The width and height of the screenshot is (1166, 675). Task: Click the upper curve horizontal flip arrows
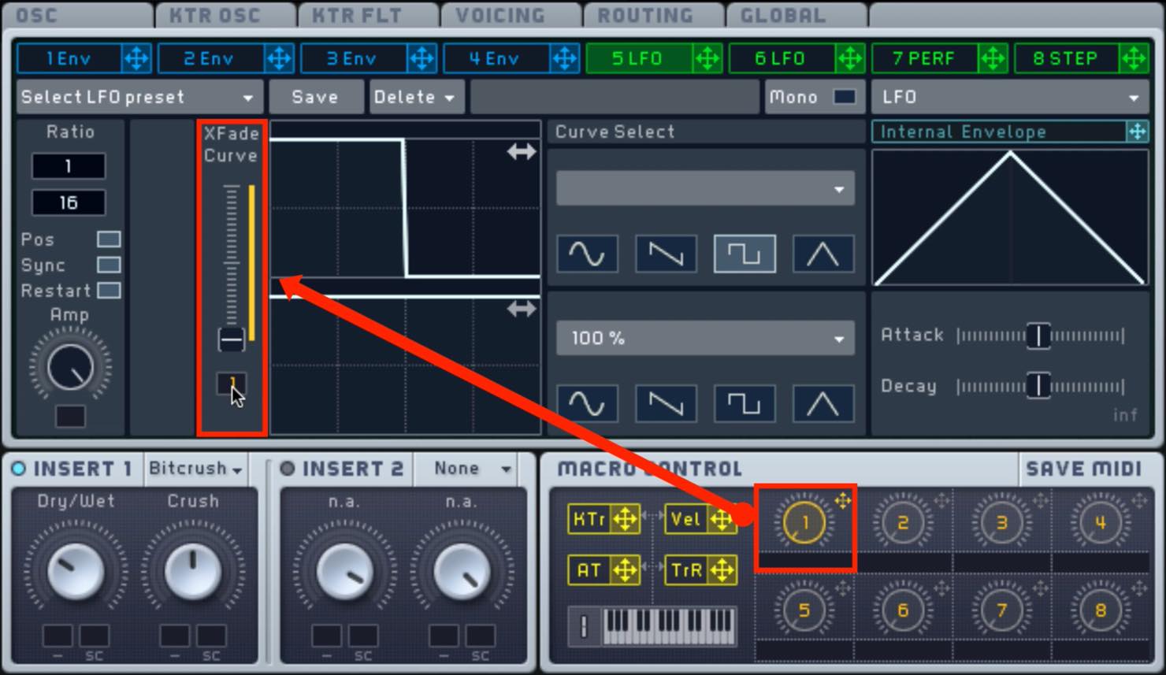[522, 152]
